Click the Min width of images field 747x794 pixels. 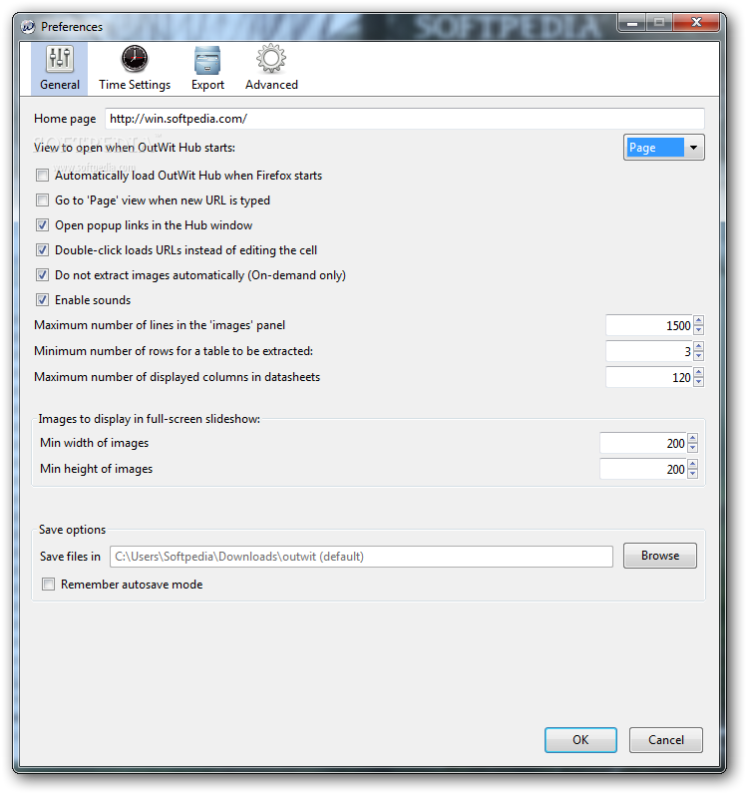tap(643, 443)
